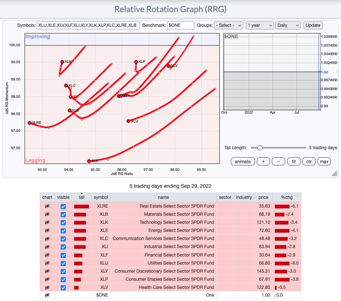Screen dimensions: 341x301
Task: Uncheck the visible checkbox for XLB
Action: (63, 214)
